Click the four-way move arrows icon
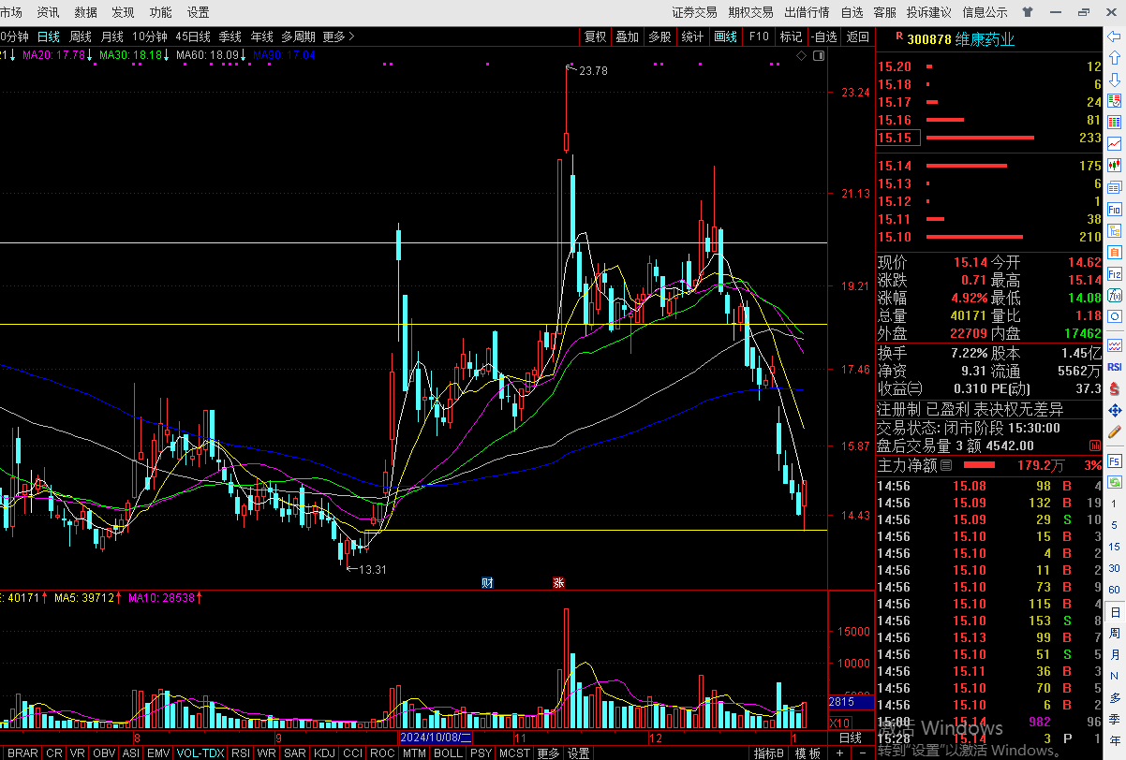The image size is (1126, 760). coord(1115,411)
